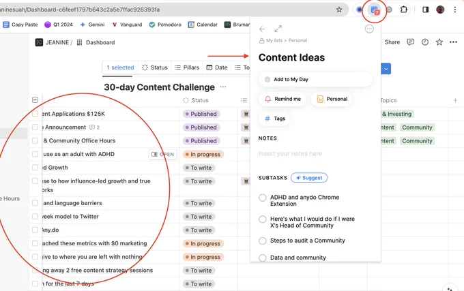
Task: Click the notes input field
Action: click(x=315, y=153)
